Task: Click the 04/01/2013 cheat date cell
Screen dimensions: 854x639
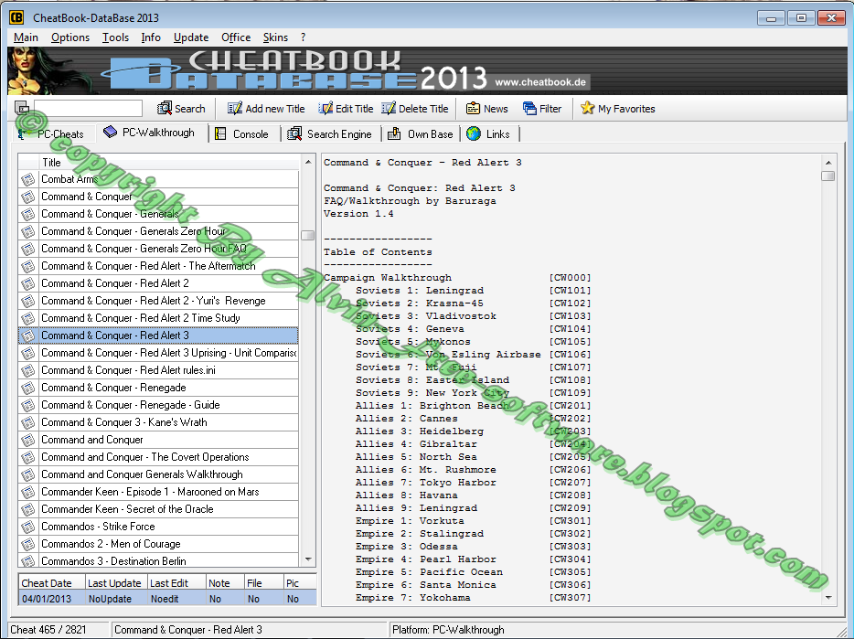Action: click(x=52, y=599)
